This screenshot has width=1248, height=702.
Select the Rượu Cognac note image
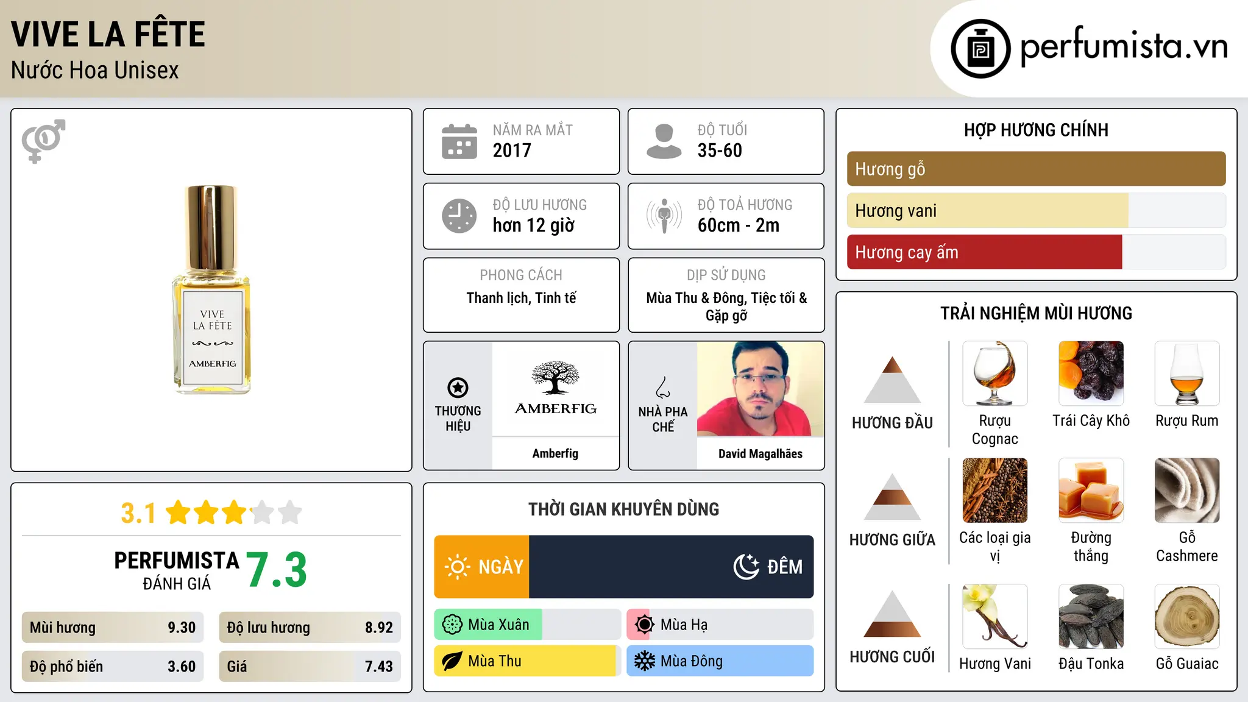[x=995, y=374]
